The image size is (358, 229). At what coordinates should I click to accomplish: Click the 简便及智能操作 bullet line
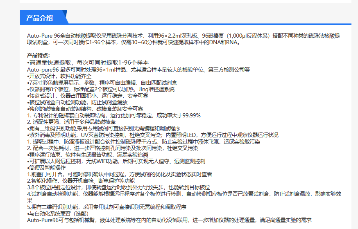(x=46, y=168)
